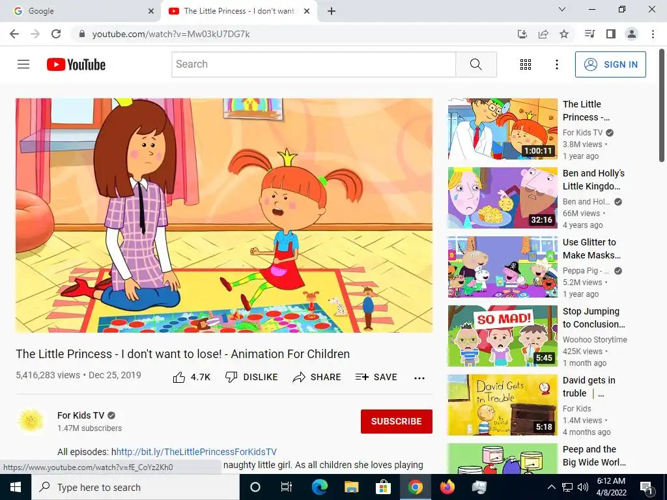Select the Little Princess YouTube tab
Screen dimensions: 667x500
[238, 11]
